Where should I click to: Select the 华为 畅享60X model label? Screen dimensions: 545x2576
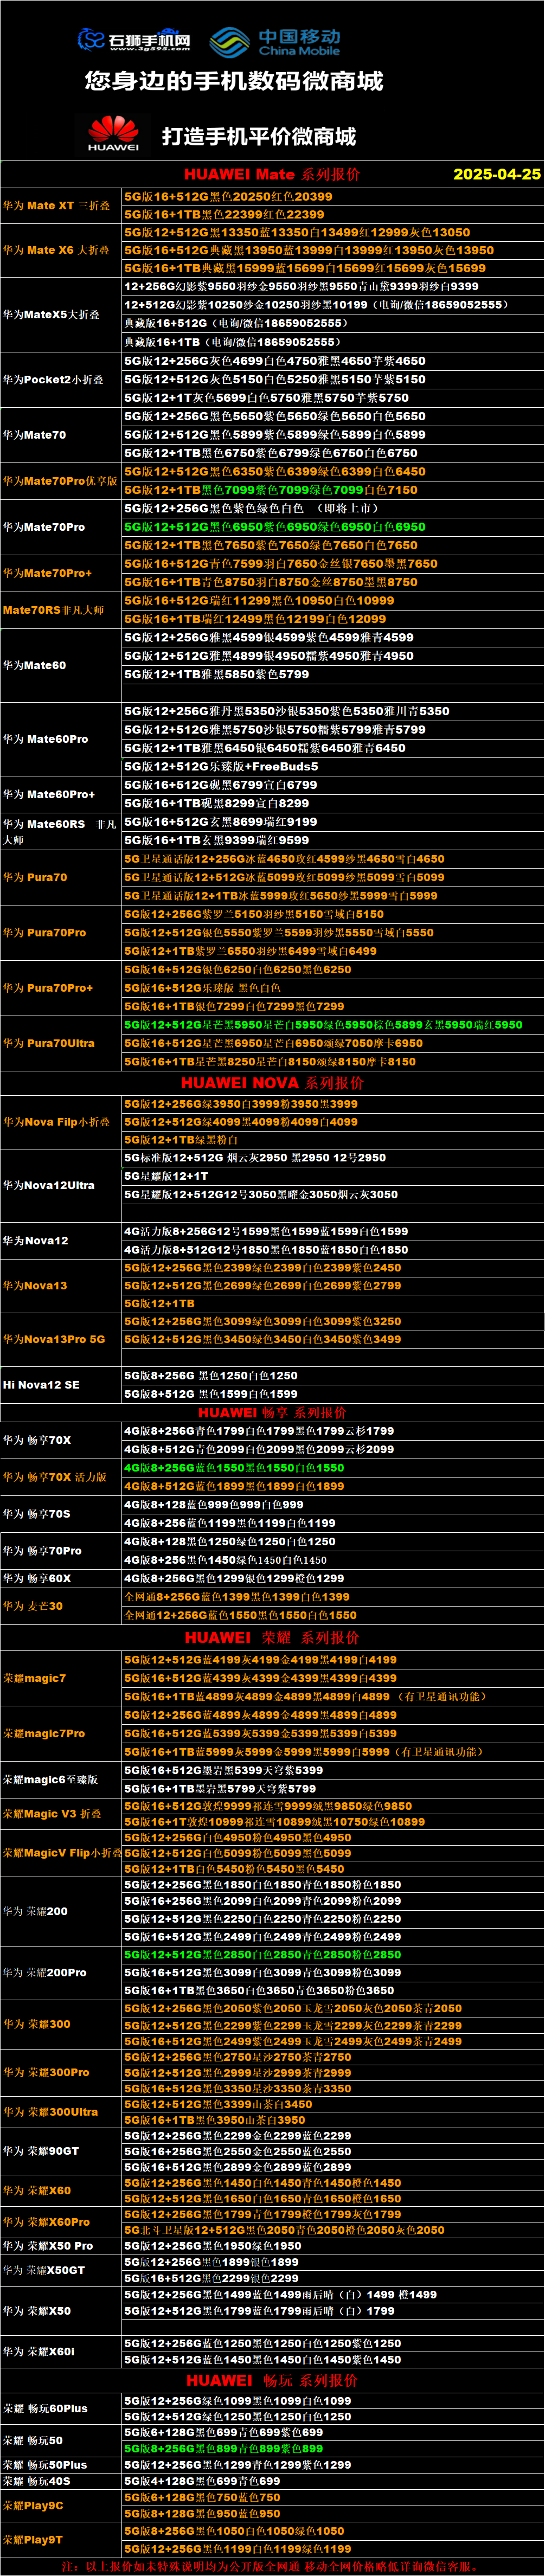click(37, 1578)
